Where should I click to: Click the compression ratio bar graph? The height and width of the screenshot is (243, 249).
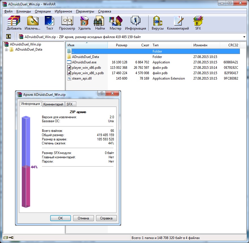pyautogui.click(x=26, y=162)
